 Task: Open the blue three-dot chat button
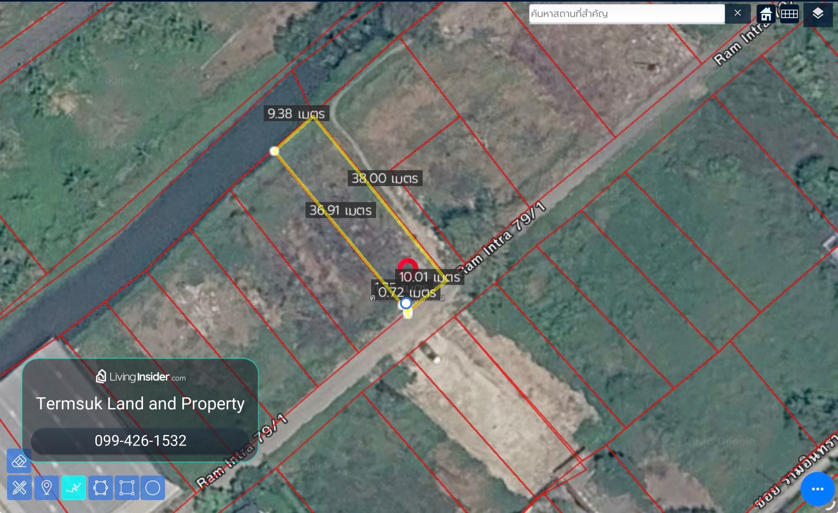coord(818,489)
